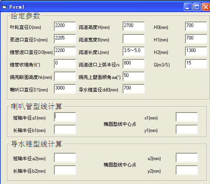This screenshot has height=184, width=210.
Task: Click the Form1 window icon
Action: pos(4,7)
